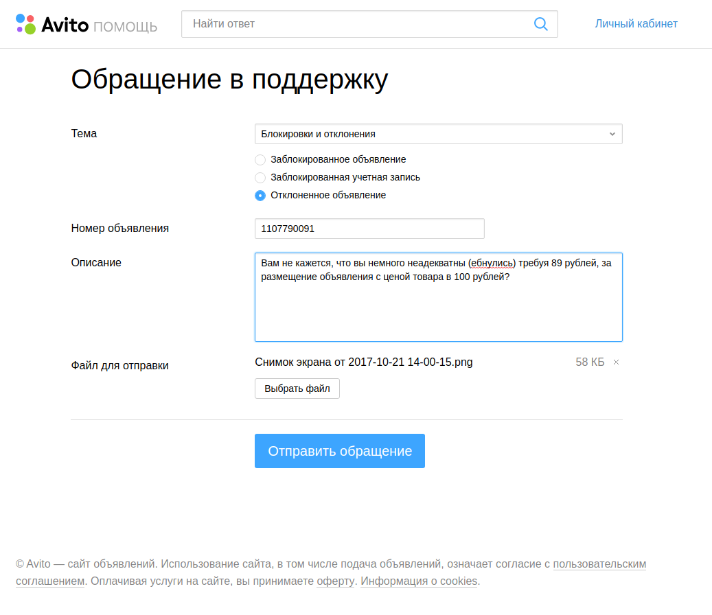This screenshot has height=615, width=712.
Task: Select the Заблокированное объявление radio option
Action: 260,160
